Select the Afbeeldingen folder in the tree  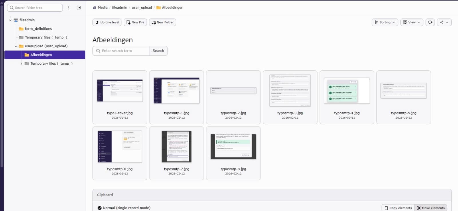[x=45, y=55]
